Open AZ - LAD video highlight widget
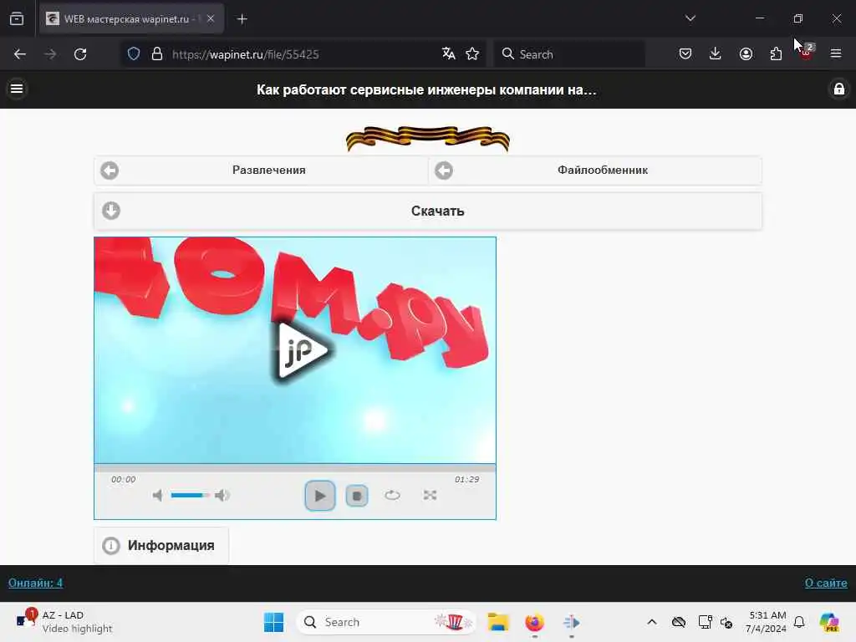Screen dimensions: 856x642 pyautogui.click(x=64, y=622)
